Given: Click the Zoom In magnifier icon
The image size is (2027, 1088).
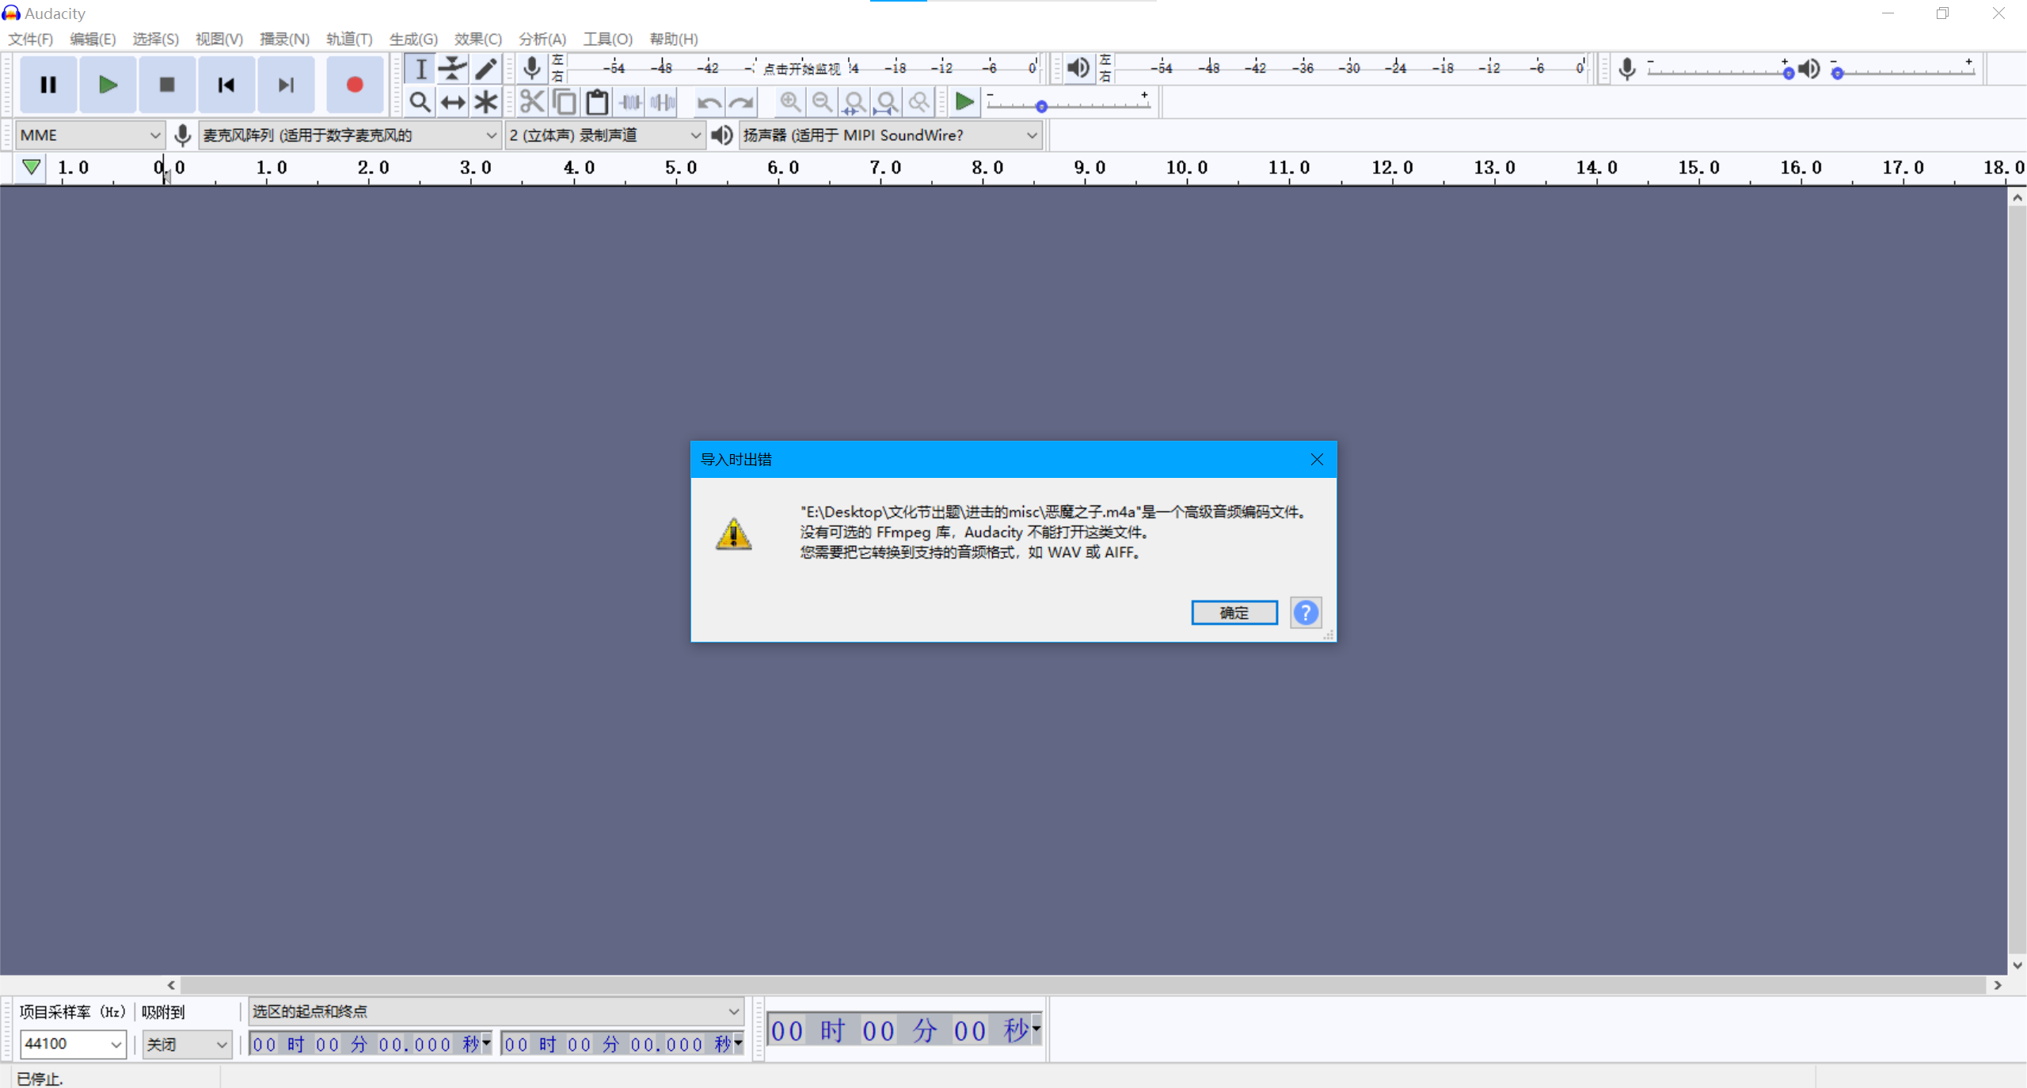Looking at the screenshot, I should pyautogui.click(x=789, y=102).
